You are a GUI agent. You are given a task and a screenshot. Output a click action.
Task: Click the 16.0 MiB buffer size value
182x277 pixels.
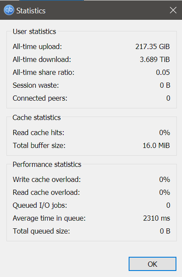click(x=156, y=145)
